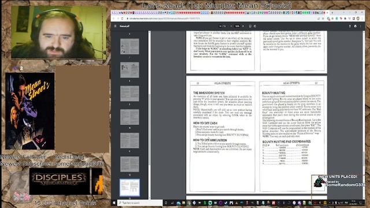Click the Windows taskbar search box
This screenshot has height=208, width=370.
pyautogui.click(x=140, y=203)
